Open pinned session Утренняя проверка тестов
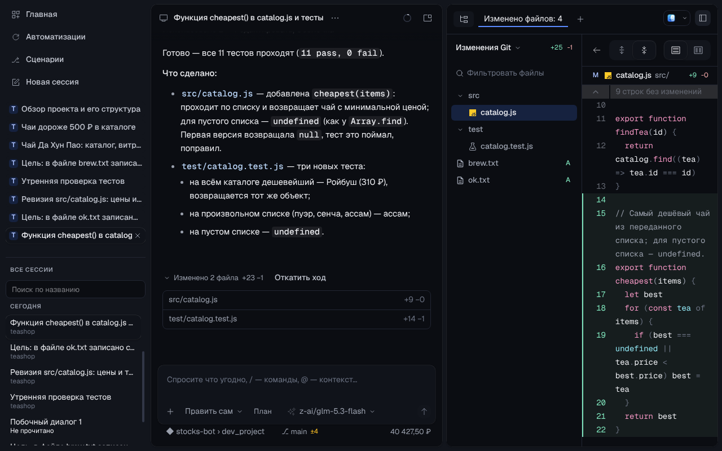This screenshot has width=722, height=451. click(75, 181)
